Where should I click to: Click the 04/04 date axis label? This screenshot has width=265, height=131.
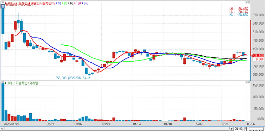[137, 124]
